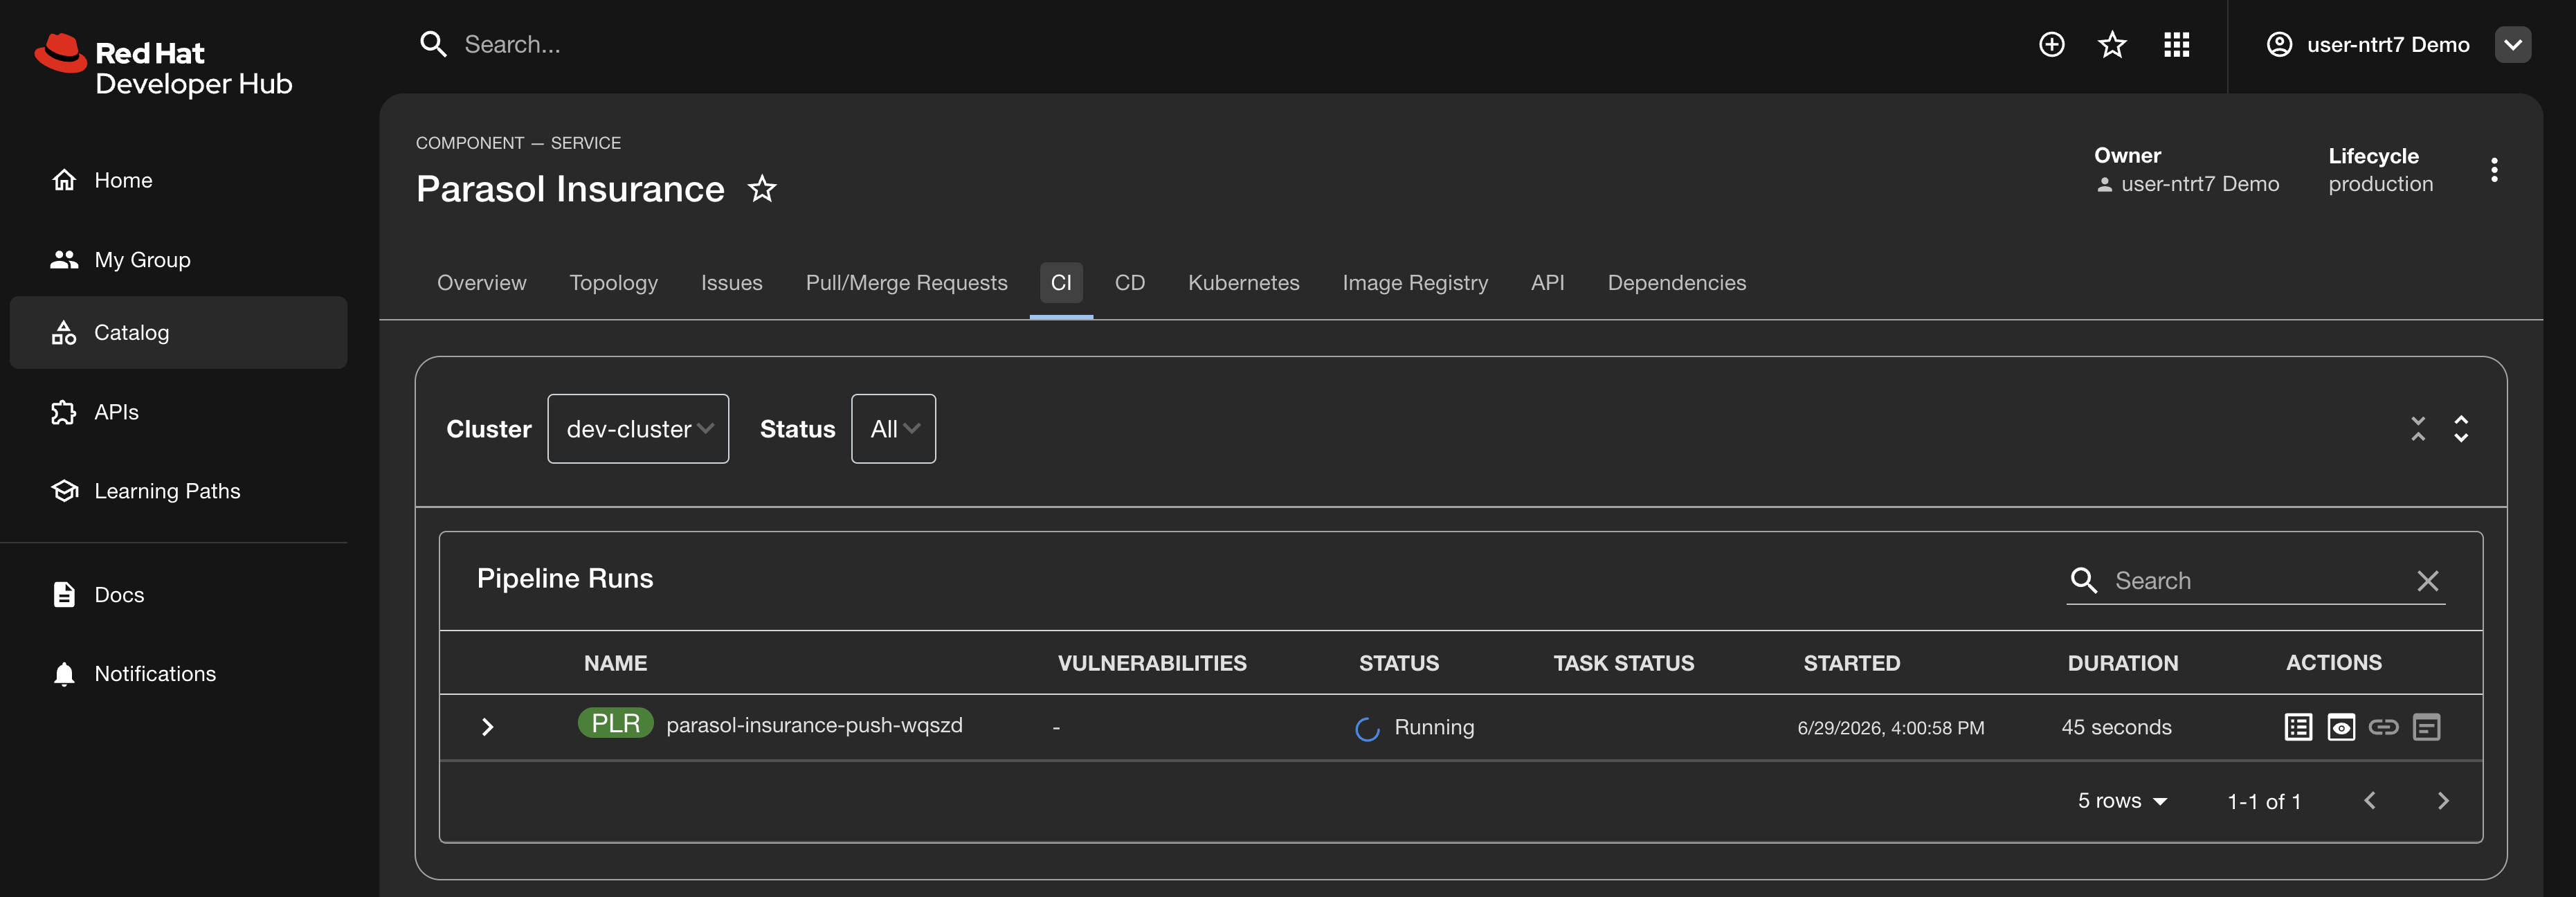Click the user profile avatar icon

2279,44
